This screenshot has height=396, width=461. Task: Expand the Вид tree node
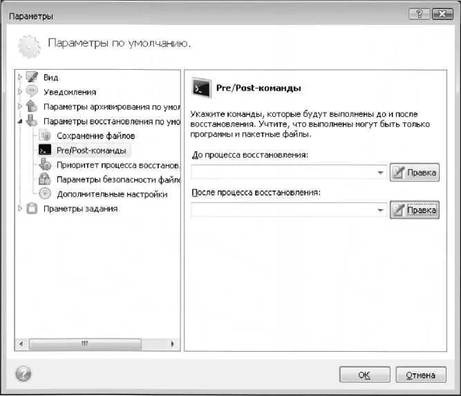tap(20, 77)
